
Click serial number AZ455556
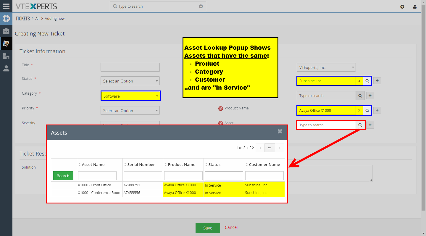click(x=132, y=193)
